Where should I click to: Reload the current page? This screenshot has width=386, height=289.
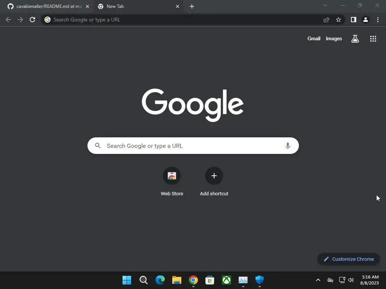[32, 20]
